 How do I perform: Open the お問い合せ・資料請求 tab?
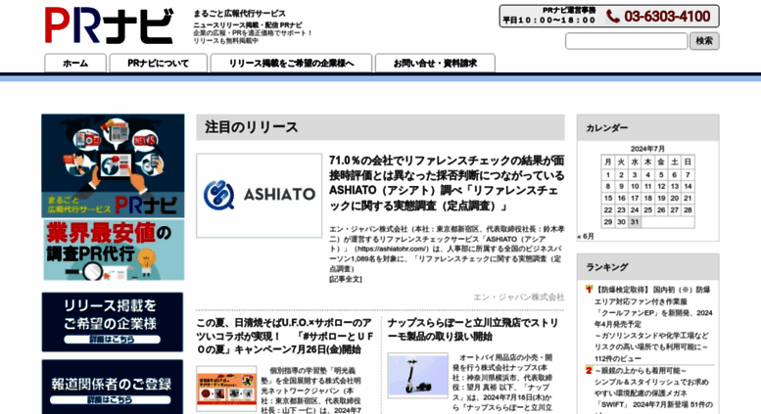435,63
